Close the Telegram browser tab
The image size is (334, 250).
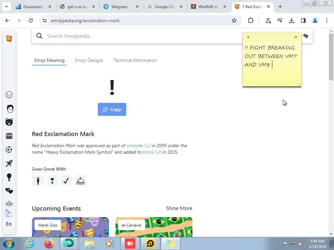click(137, 7)
